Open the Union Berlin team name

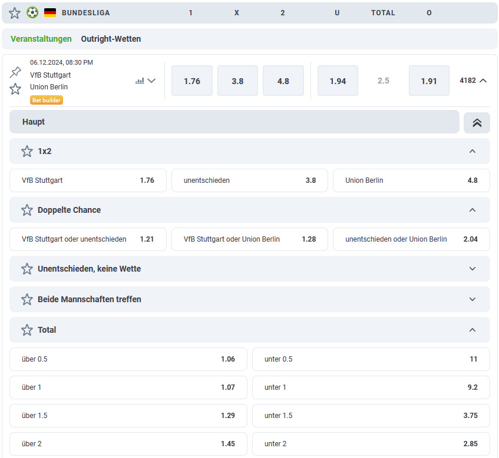tap(49, 86)
